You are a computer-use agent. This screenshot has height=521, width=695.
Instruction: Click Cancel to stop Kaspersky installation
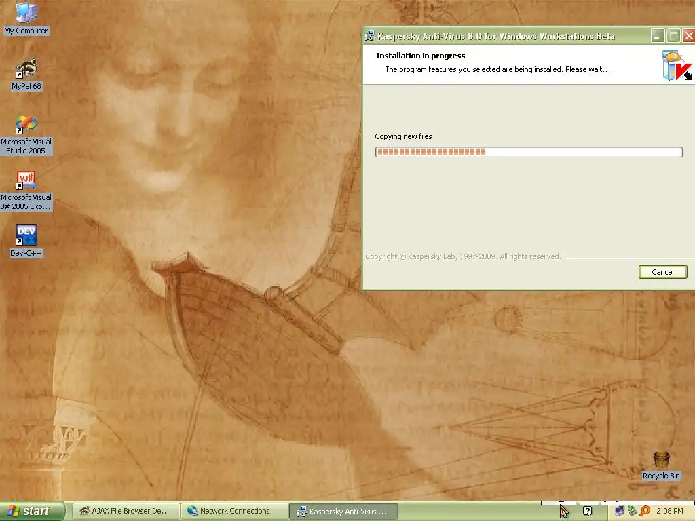(x=662, y=272)
